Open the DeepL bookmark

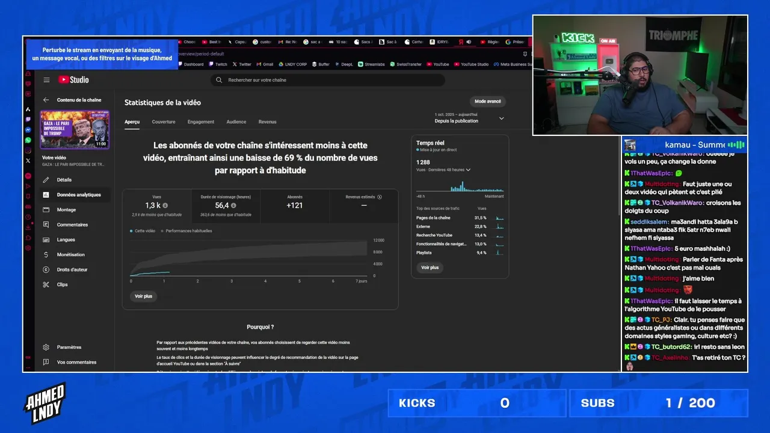[344, 64]
